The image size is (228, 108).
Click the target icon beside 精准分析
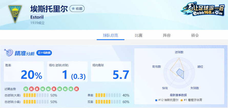click(x=9, y=52)
